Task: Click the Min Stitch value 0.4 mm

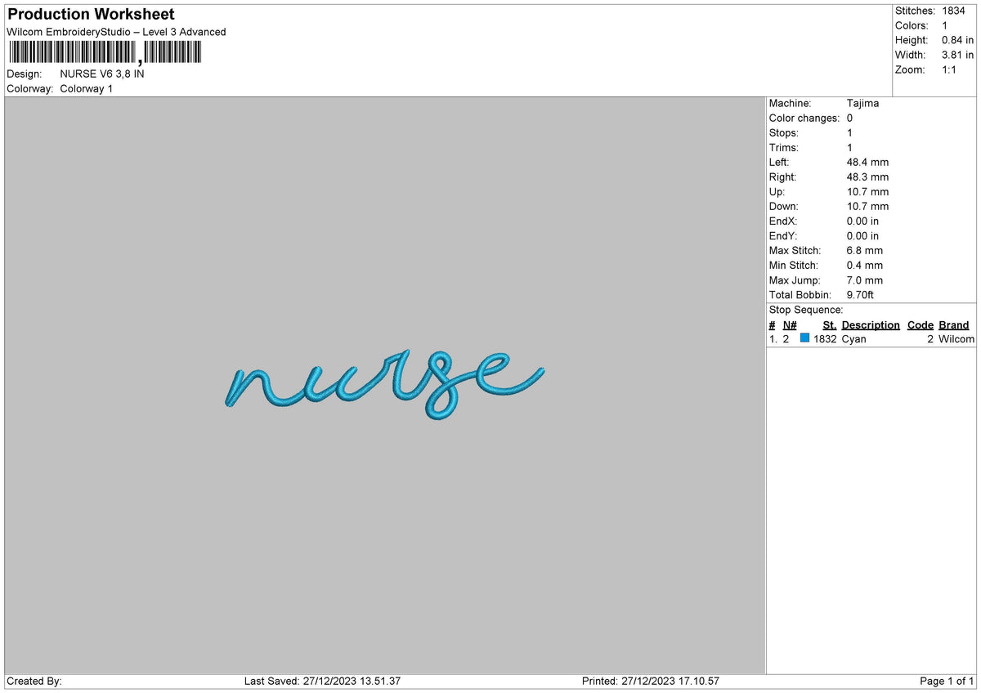Action: pos(865,265)
